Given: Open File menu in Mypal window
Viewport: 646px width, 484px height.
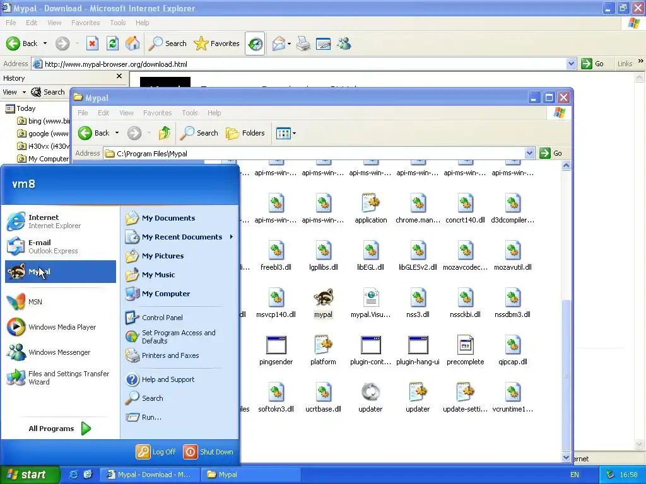Looking at the screenshot, I should click(83, 113).
